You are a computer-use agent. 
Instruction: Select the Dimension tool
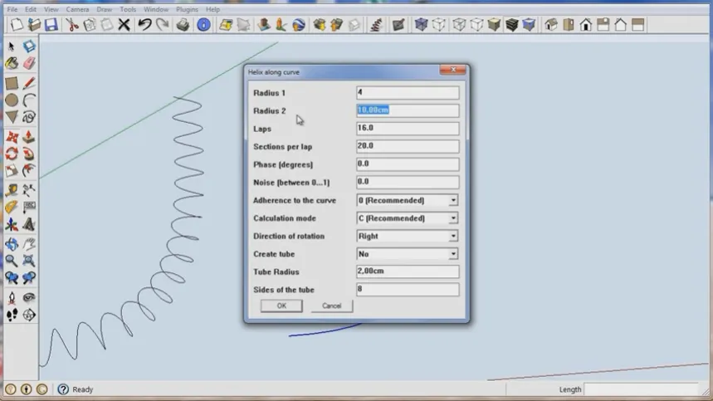click(29, 190)
